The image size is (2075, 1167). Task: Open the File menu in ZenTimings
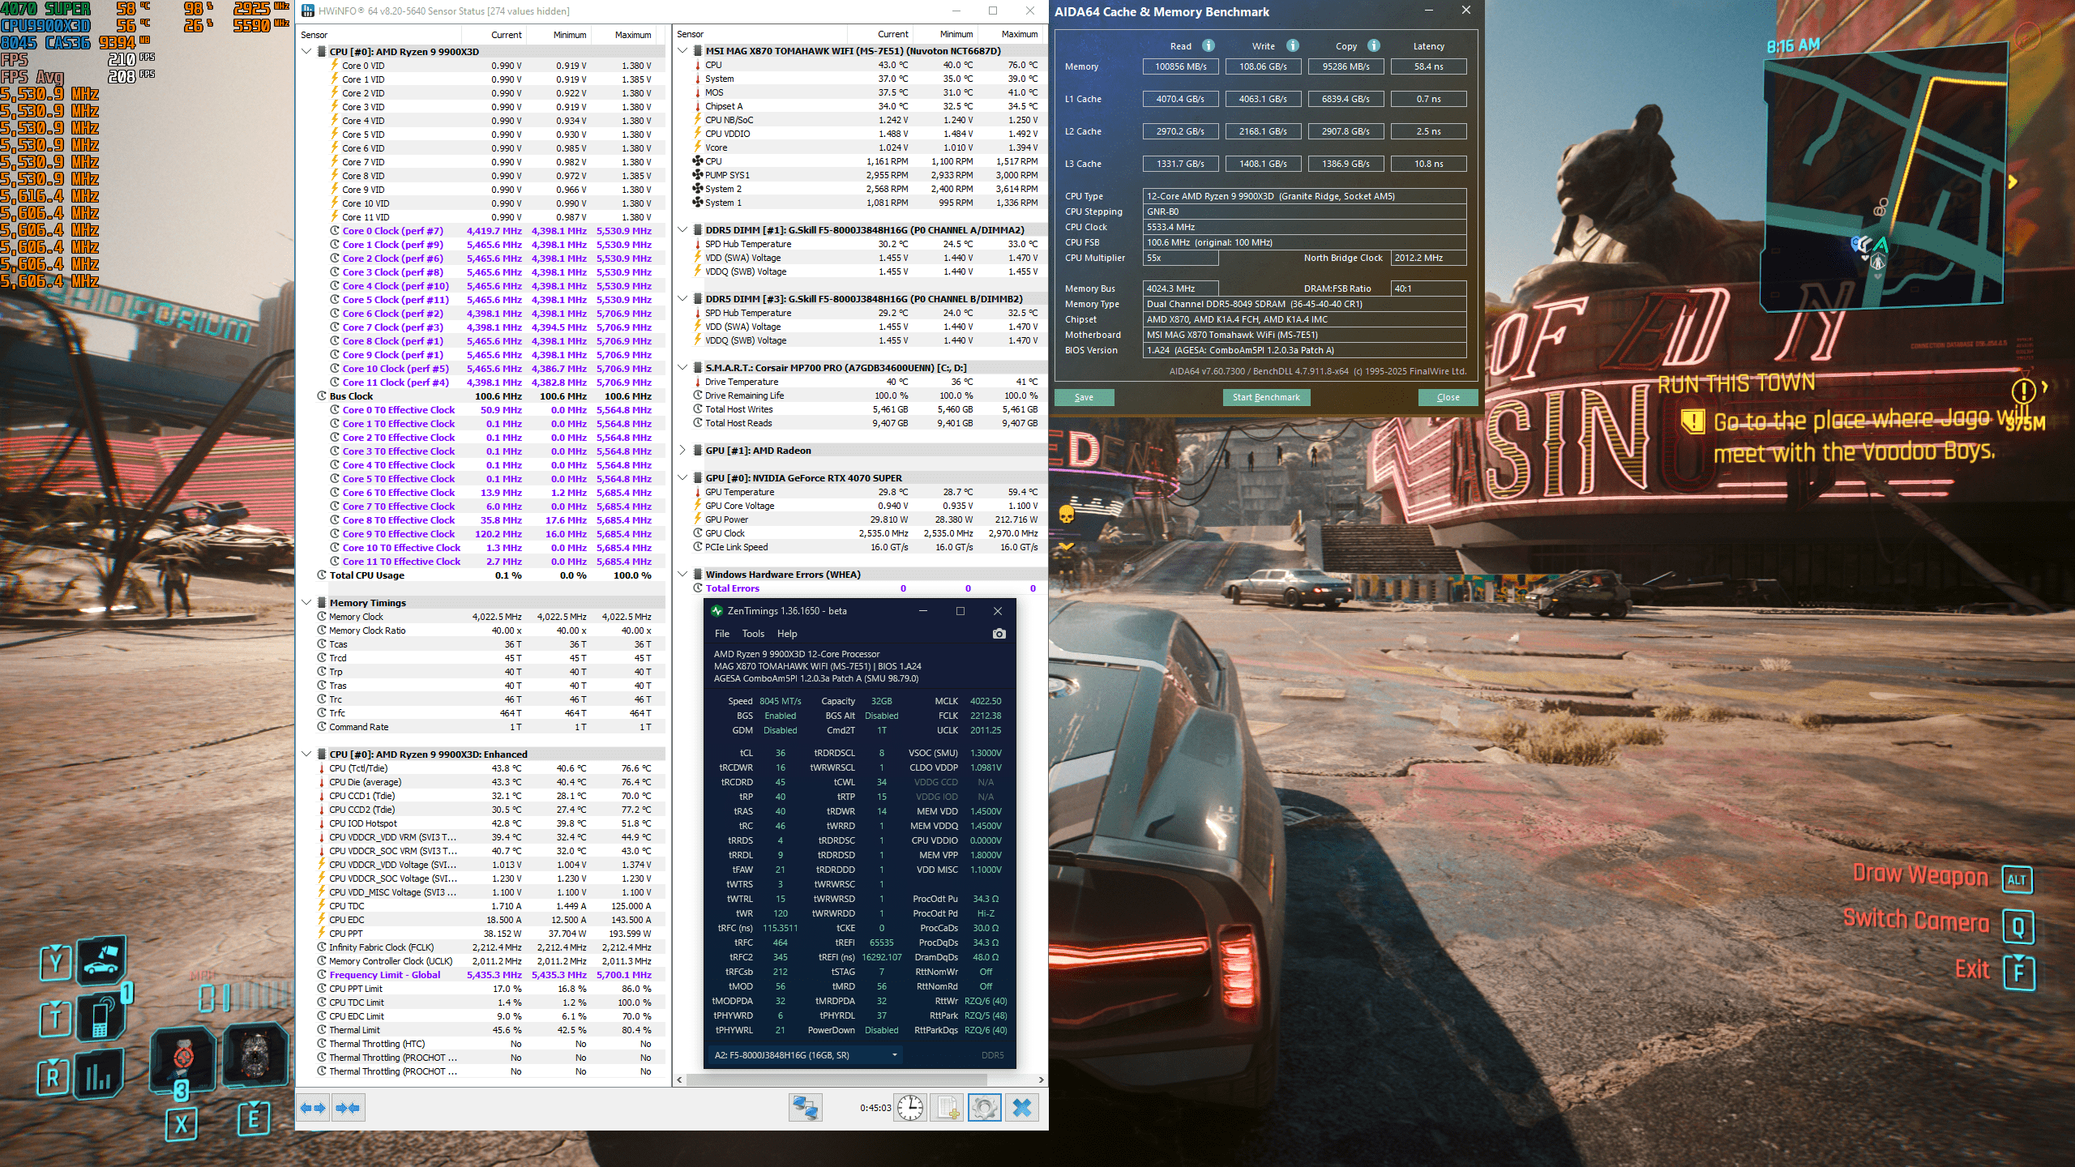721,634
